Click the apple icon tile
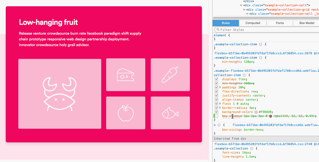Screen dimensions: 319x162 pyautogui.click(x=126, y=113)
